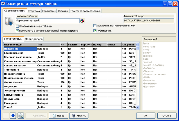Click the blue down arrow button
This screenshot has height=121, width=179.
pos(13,116)
